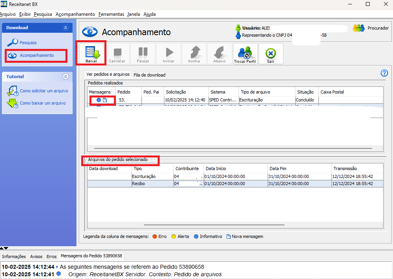The width and height of the screenshot is (393, 279).
Task: Open the Pesquisa menu
Action: [x=43, y=14]
